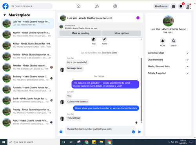Screen dimensions: 196x145
Task: Expand Customize chat section
Action: point(168,53)
